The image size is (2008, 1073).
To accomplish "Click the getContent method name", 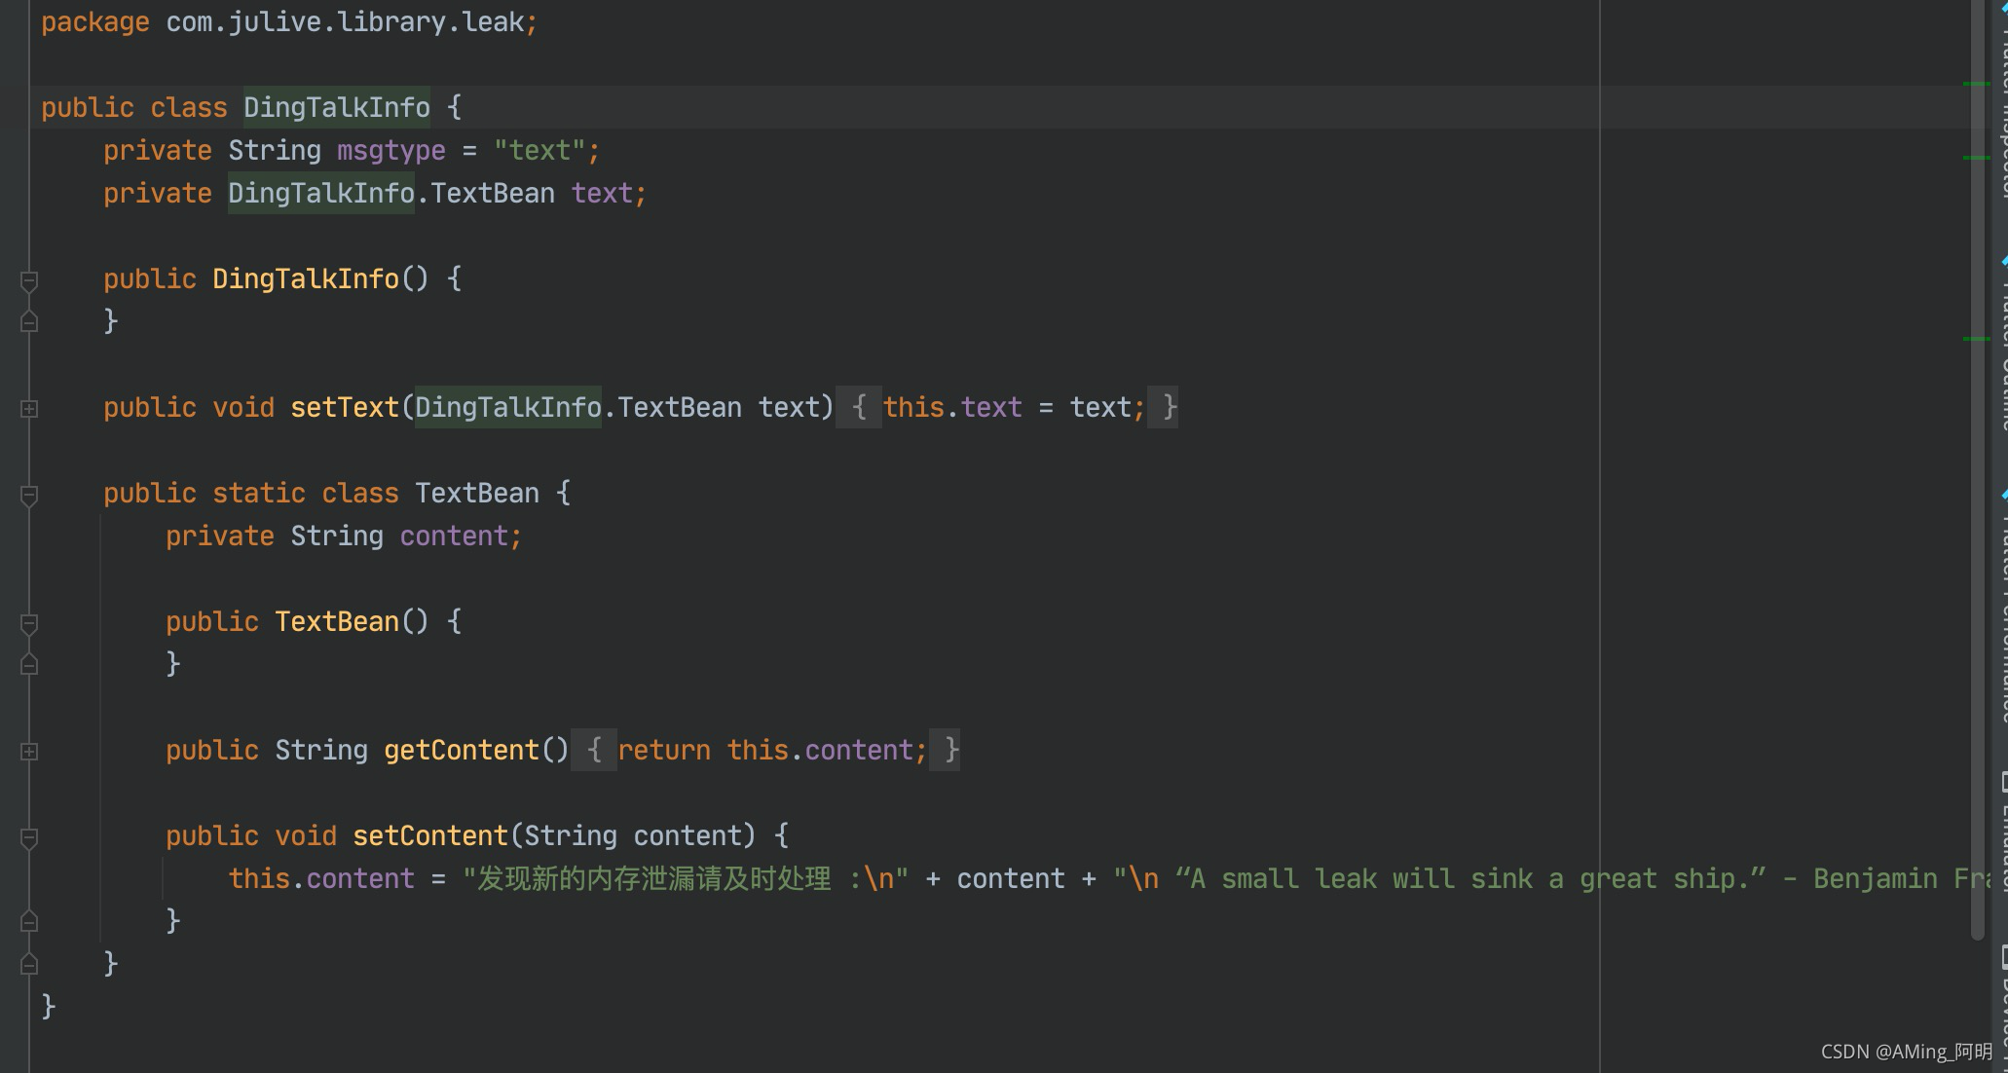I will click(462, 750).
